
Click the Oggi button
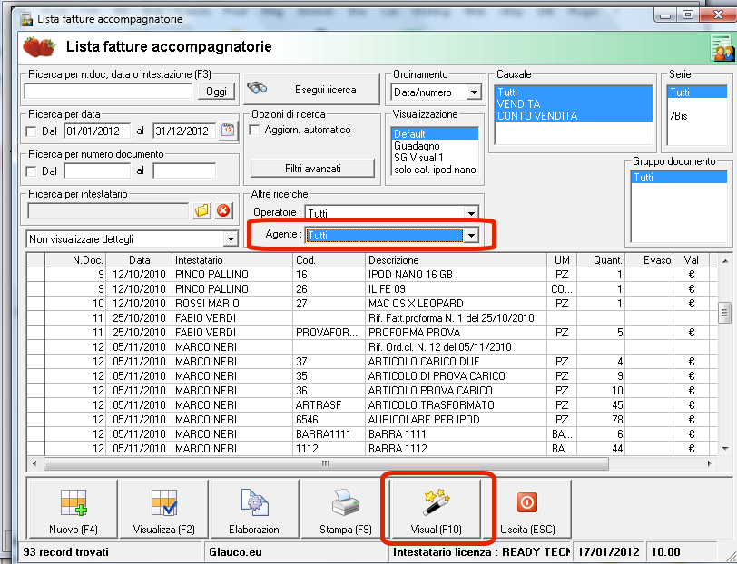(x=216, y=92)
